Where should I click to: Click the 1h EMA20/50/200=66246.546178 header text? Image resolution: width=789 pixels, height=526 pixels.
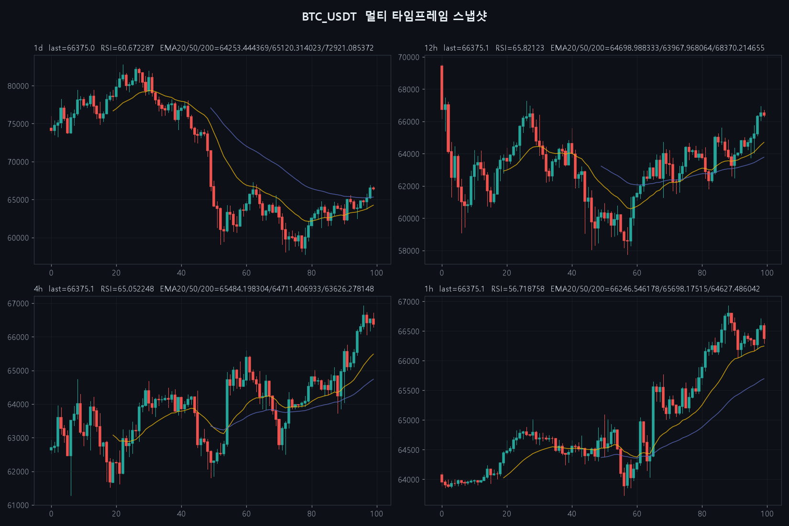[655, 289]
